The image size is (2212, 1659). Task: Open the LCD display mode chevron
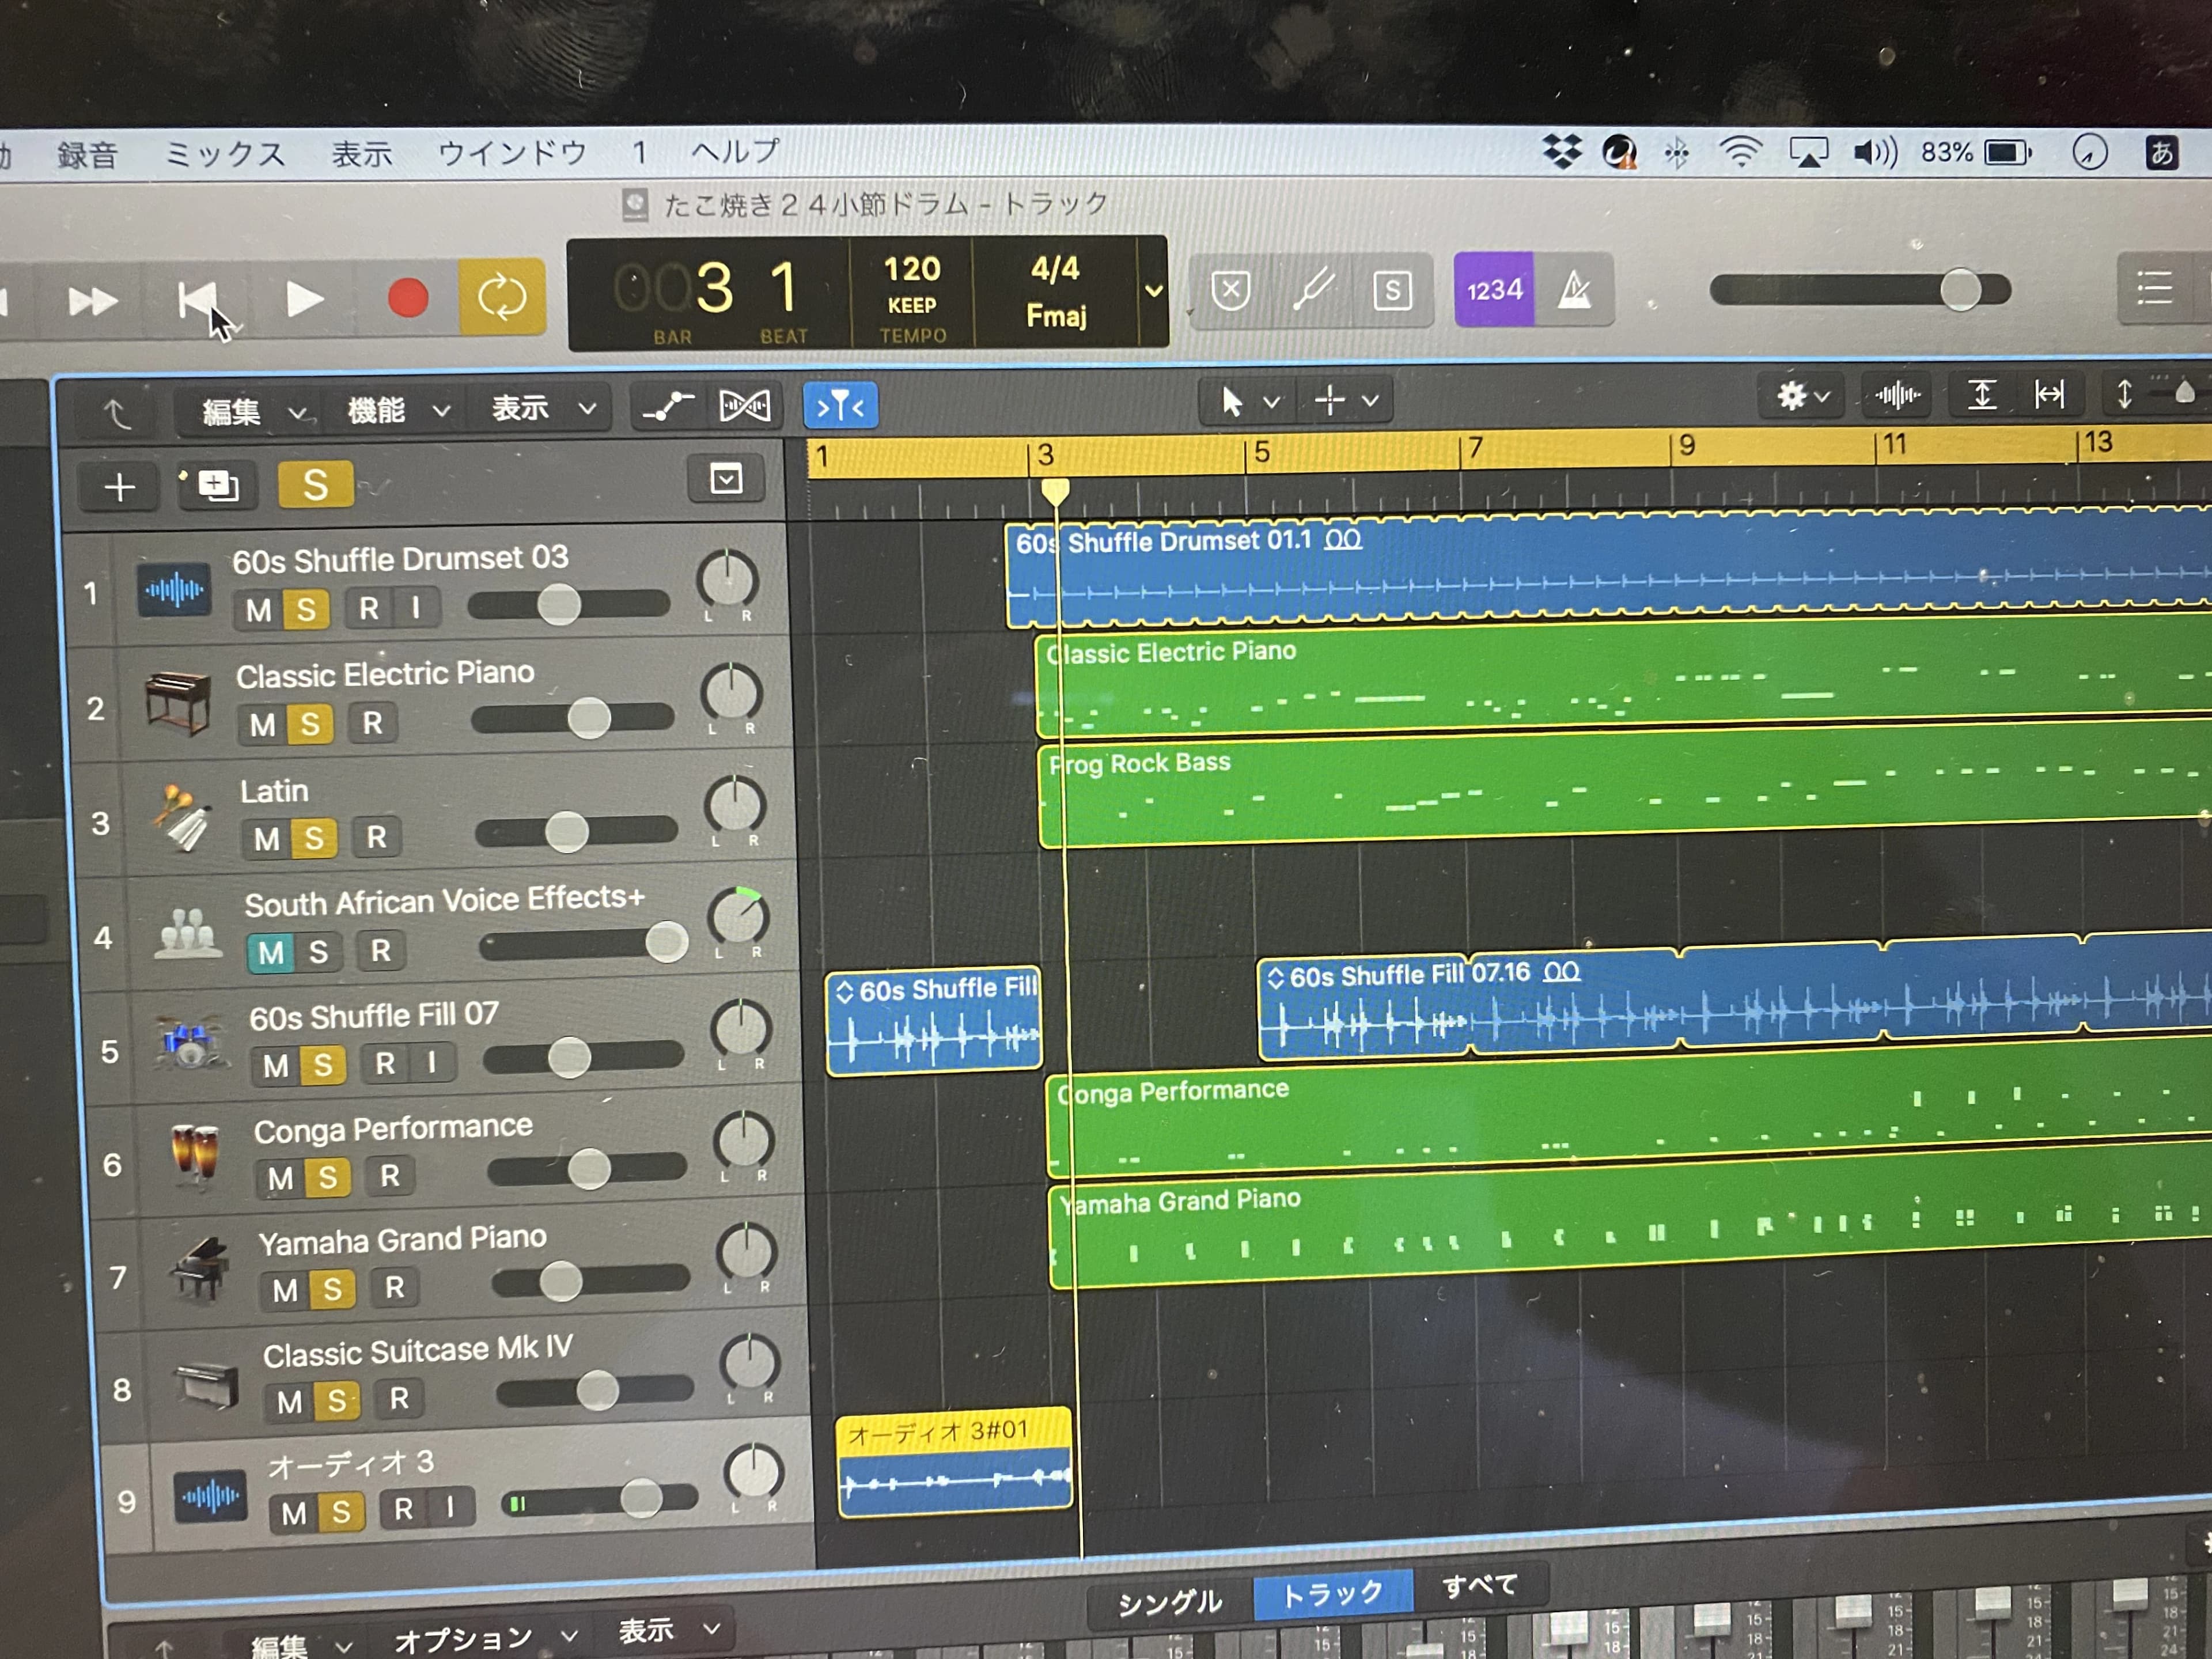(1153, 291)
